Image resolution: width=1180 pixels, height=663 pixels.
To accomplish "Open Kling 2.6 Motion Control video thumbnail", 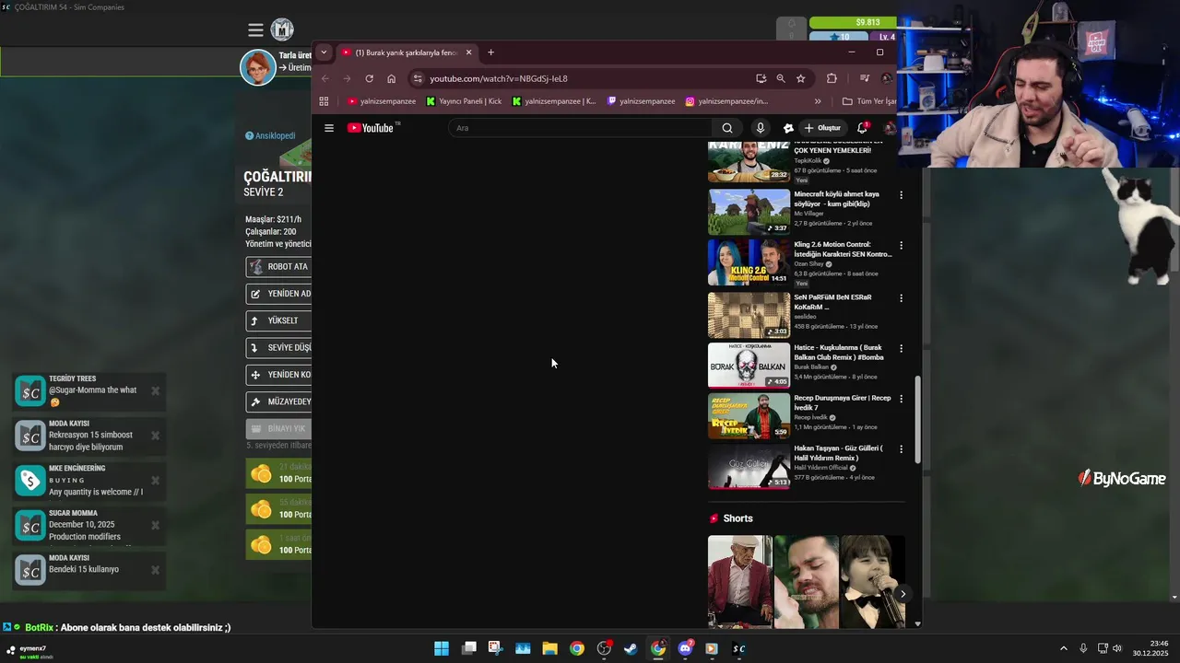I will (x=749, y=262).
